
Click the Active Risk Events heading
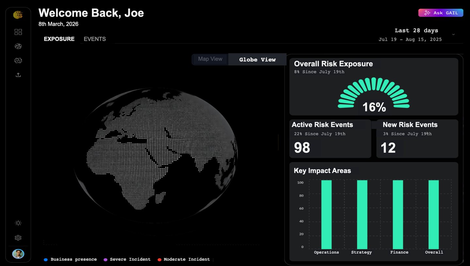[x=322, y=125]
